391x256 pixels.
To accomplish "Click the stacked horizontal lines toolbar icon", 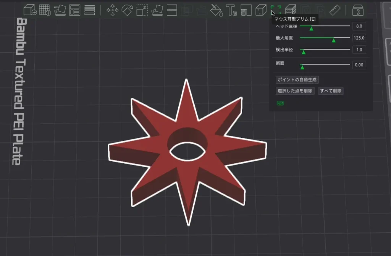I will point(89,10).
